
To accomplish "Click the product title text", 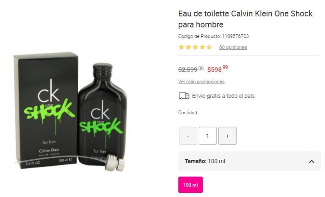I will pos(245,19).
